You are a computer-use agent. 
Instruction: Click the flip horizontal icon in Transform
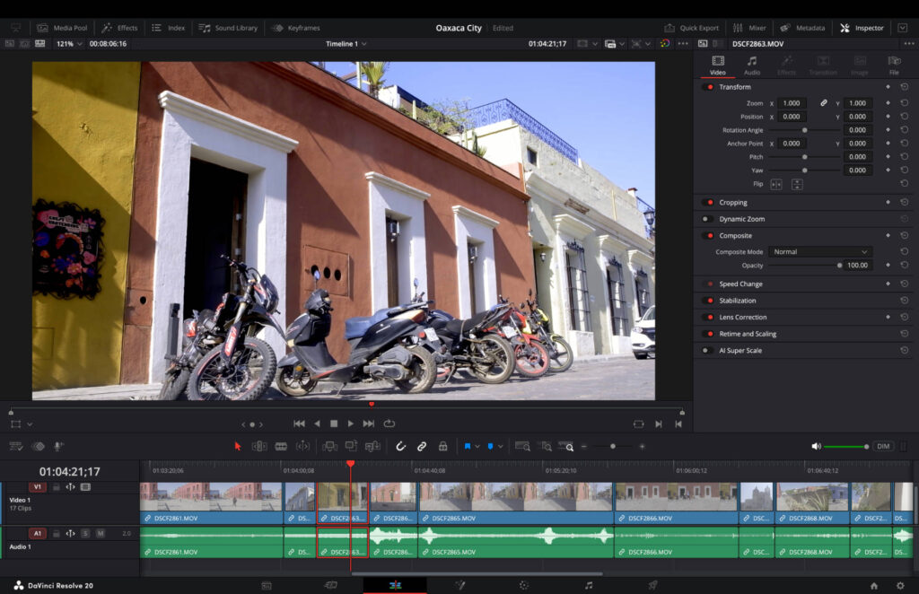pos(776,184)
